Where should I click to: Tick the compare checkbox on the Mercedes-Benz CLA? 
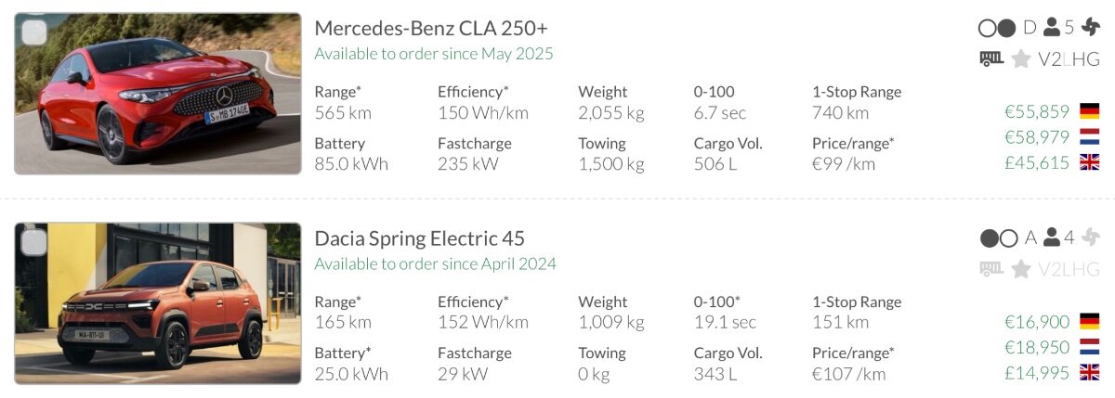34,32
